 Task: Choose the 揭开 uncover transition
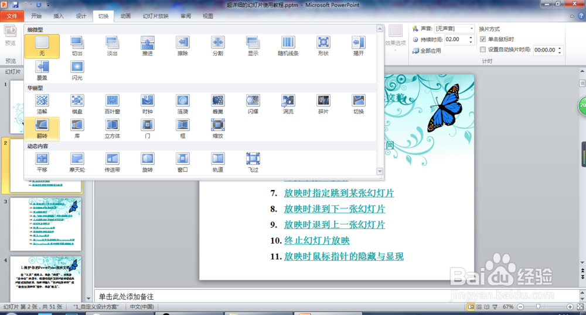click(358, 46)
